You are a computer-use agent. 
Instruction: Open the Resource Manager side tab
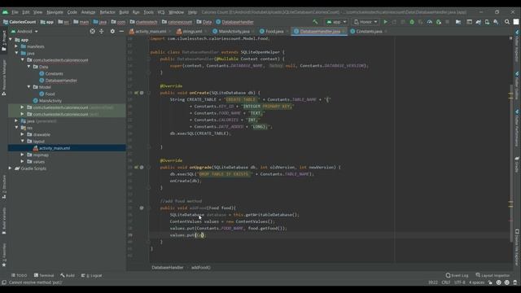click(x=4, y=77)
